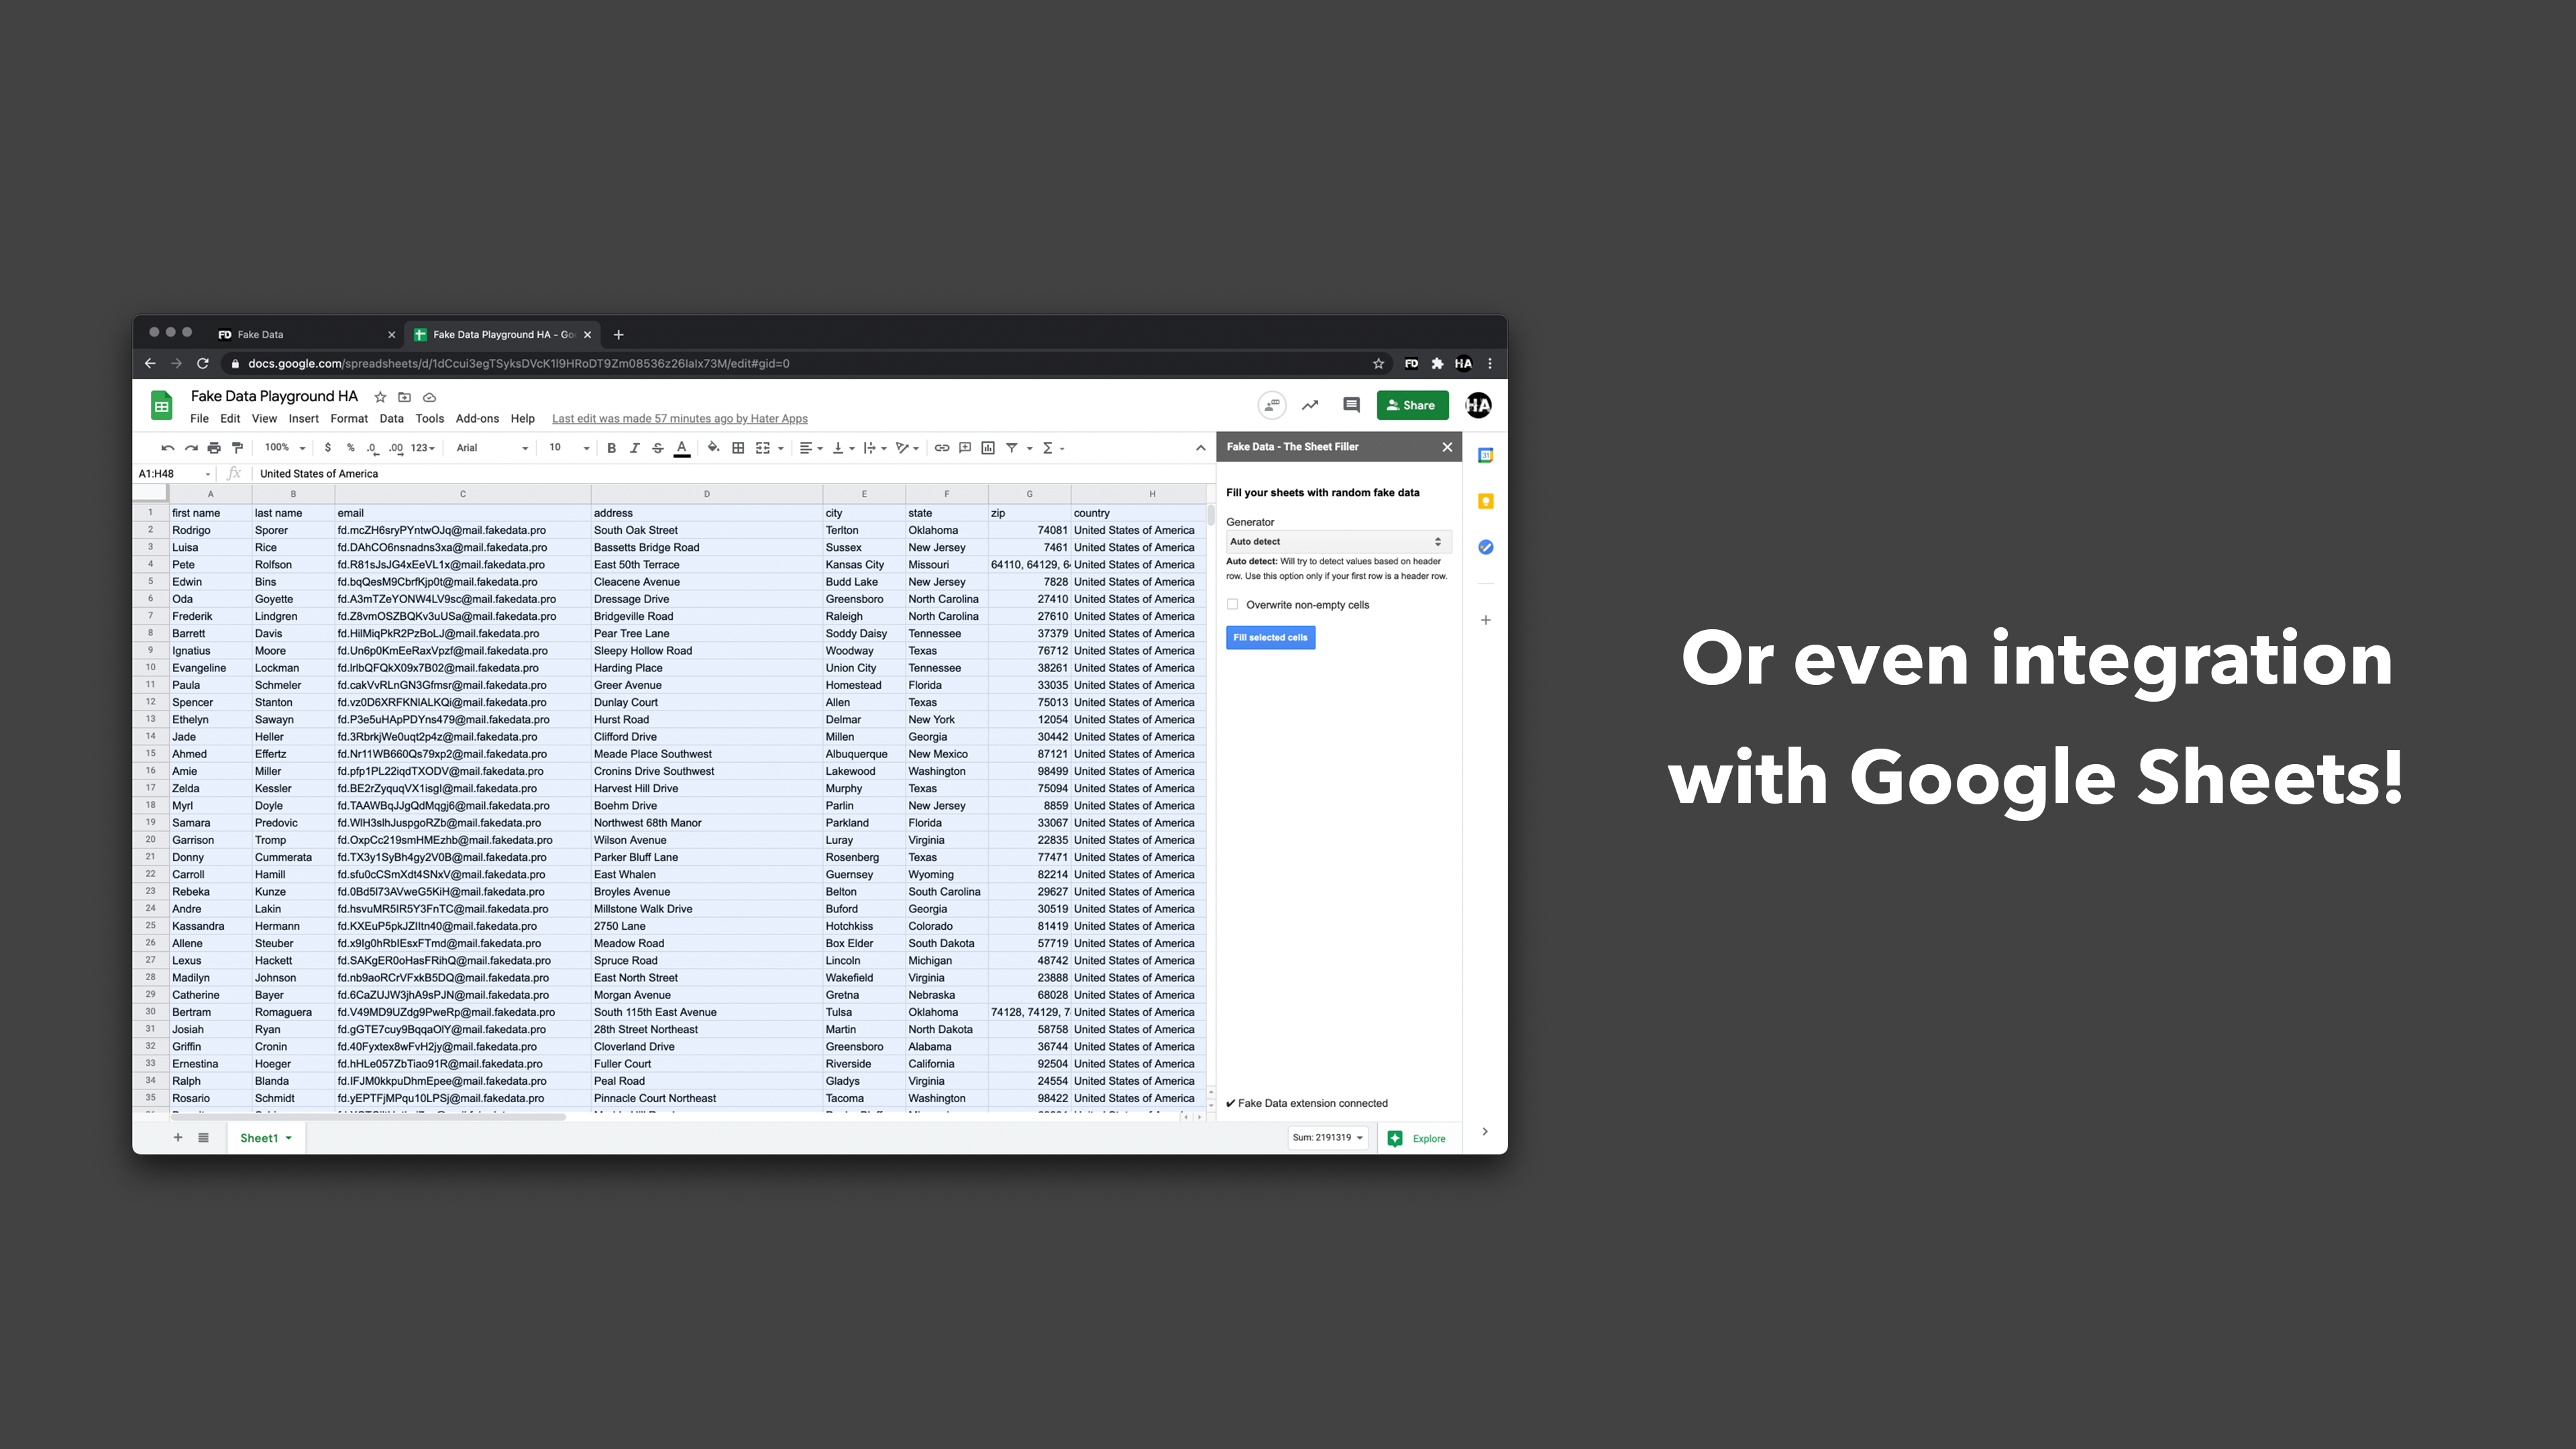
Task: Open the last edit history link
Action: pyautogui.click(x=679, y=419)
